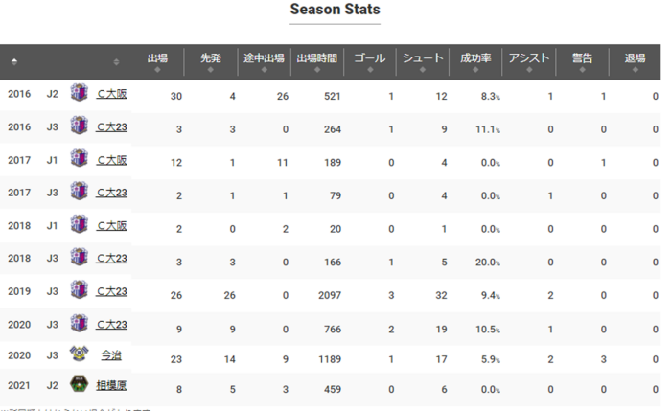
Task: Open the 今治 team link
Action: 111,355
